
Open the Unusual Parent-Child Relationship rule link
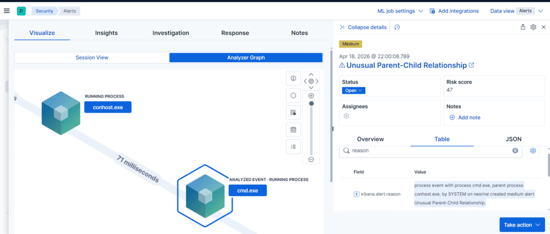407,65
